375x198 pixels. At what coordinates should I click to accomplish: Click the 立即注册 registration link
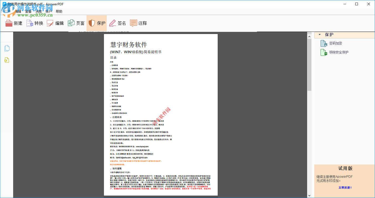pos(345,187)
